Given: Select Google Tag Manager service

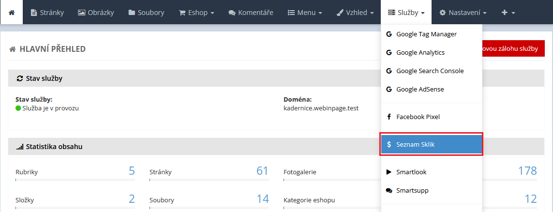Looking at the screenshot, I should 426,34.
